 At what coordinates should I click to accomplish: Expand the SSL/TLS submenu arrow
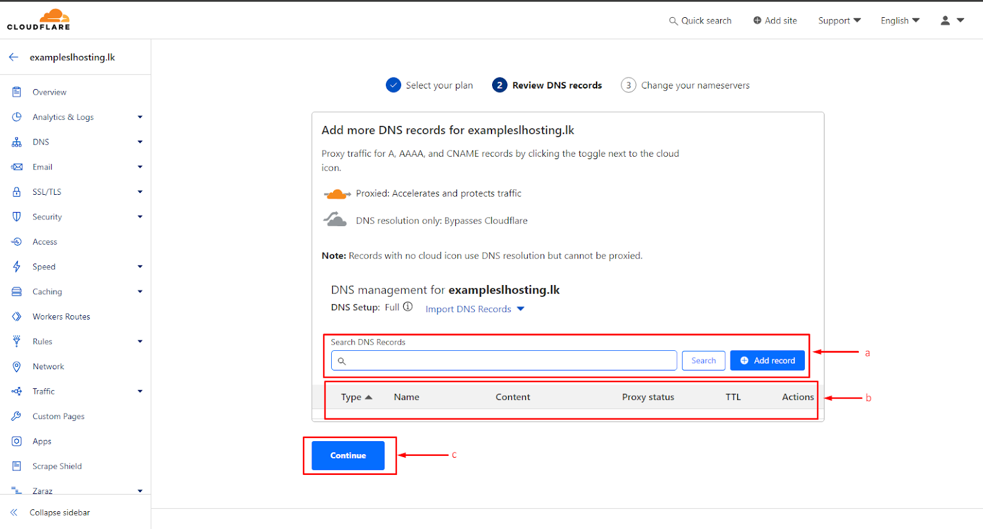[x=140, y=192]
